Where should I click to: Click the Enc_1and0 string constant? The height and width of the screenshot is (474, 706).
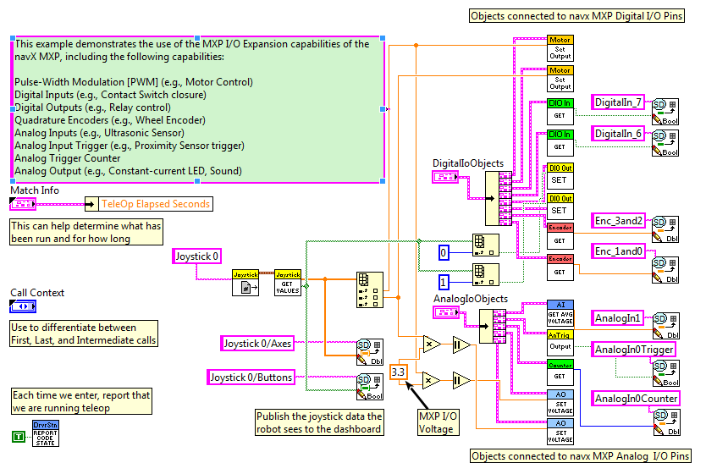(x=618, y=251)
